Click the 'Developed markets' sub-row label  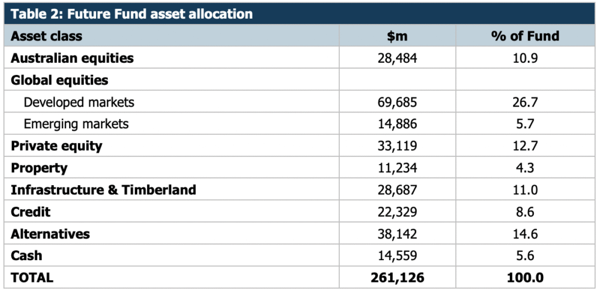[x=79, y=103]
